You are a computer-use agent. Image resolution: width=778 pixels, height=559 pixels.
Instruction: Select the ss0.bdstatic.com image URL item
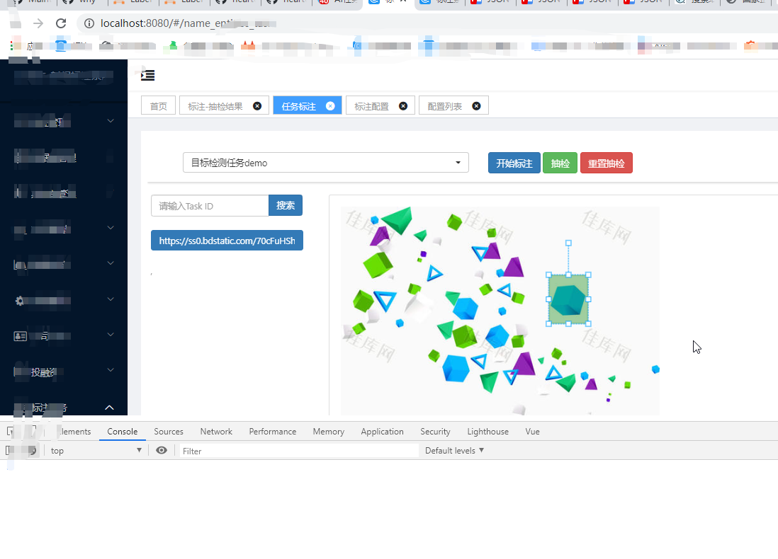(227, 241)
